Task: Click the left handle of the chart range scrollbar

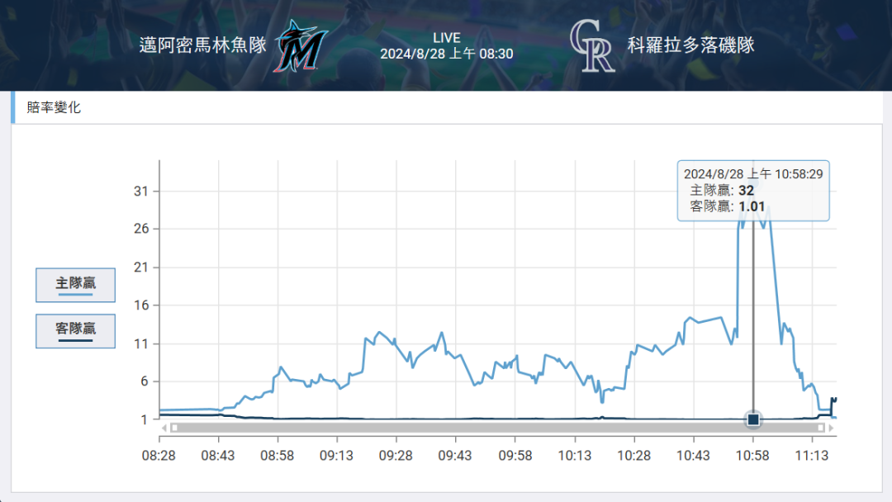Action: click(174, 428)
